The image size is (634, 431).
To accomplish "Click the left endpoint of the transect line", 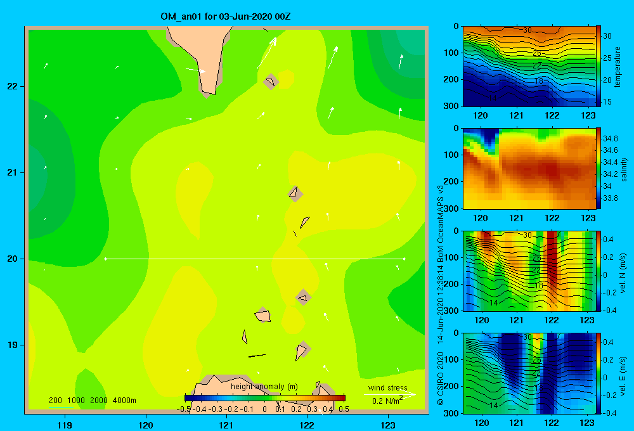I will [x=105, y=259].
